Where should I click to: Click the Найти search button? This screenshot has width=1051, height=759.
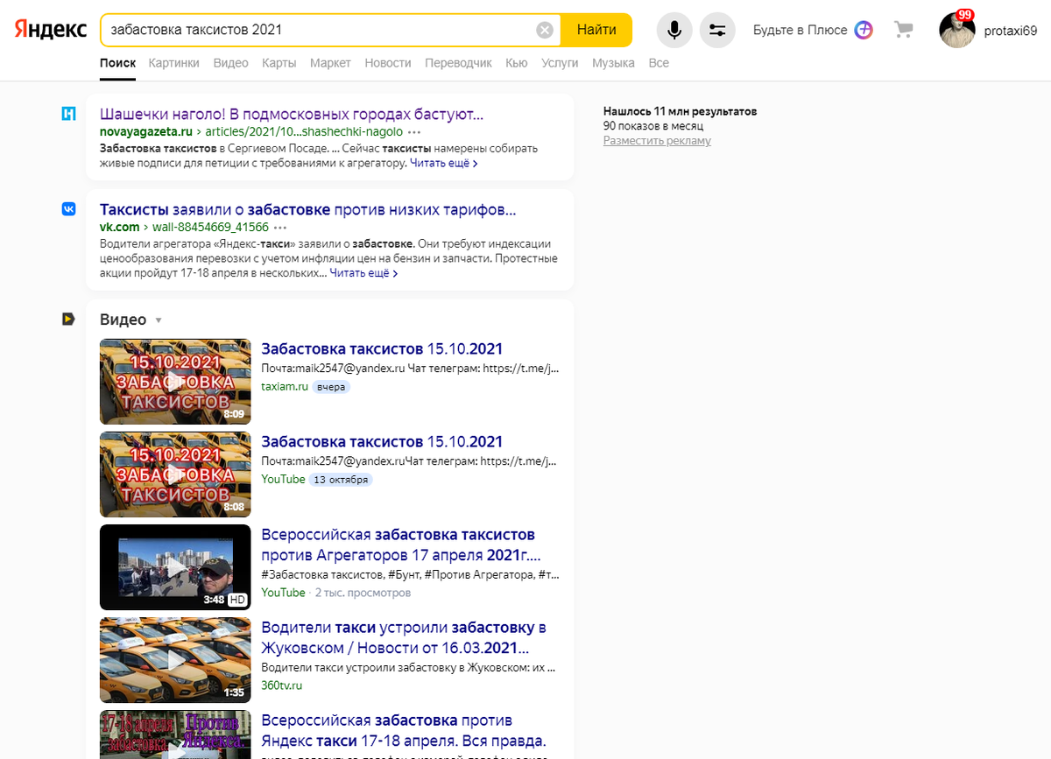point(596,30)
